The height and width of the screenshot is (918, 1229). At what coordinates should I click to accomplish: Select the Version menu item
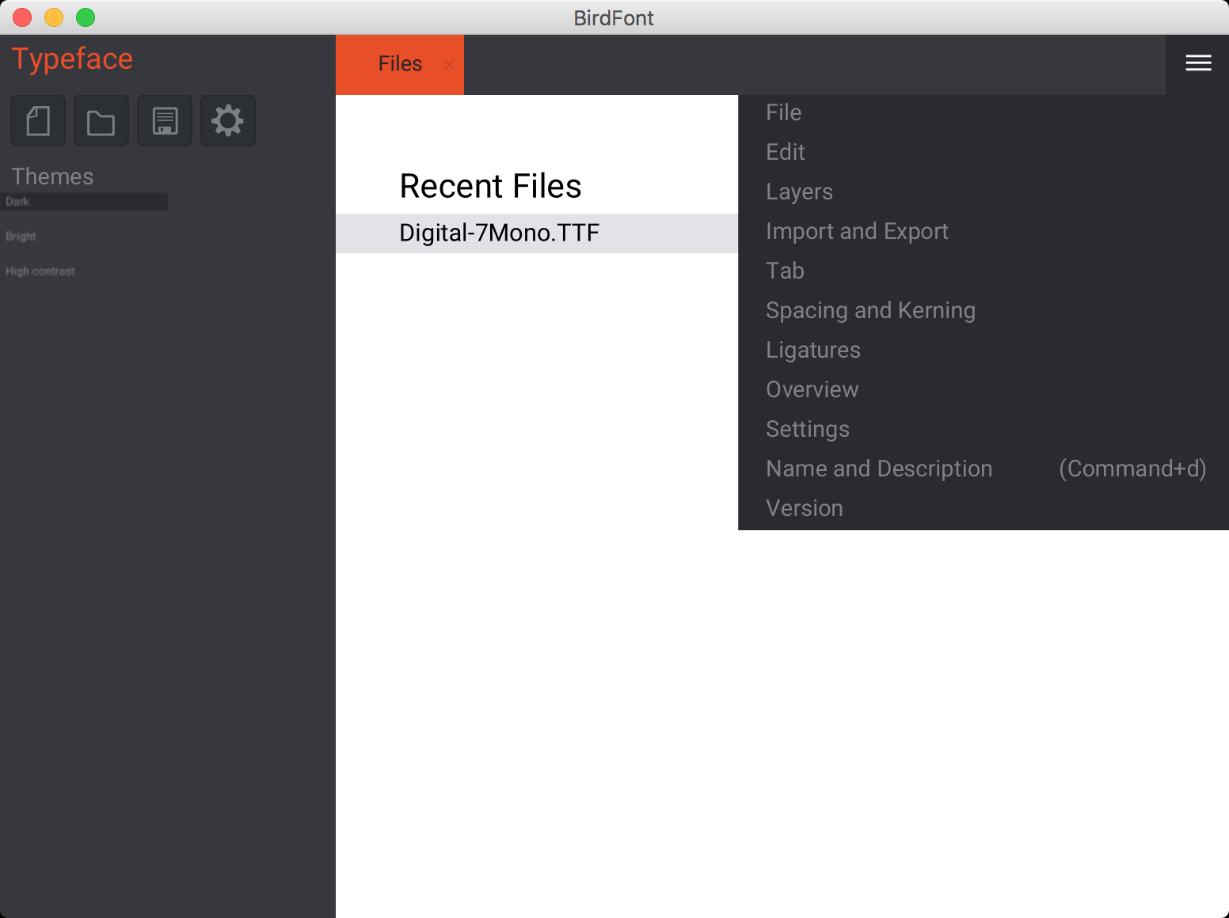click(x=984, y=509)
